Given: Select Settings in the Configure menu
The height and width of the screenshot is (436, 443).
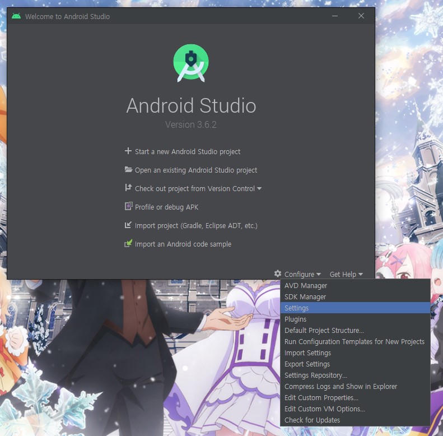Looking at the screenshot, I should (355, 308).
